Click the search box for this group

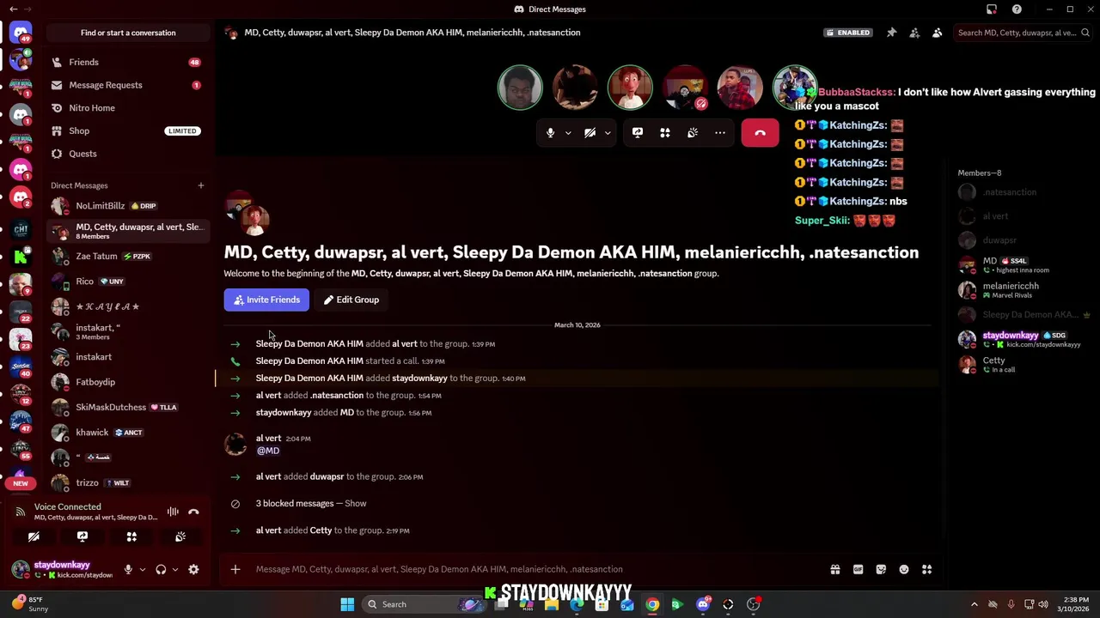click(1023, 33)
